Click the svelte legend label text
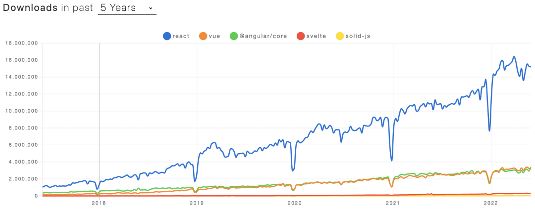The height and width of the screenshot is (209, 535). 316,36
